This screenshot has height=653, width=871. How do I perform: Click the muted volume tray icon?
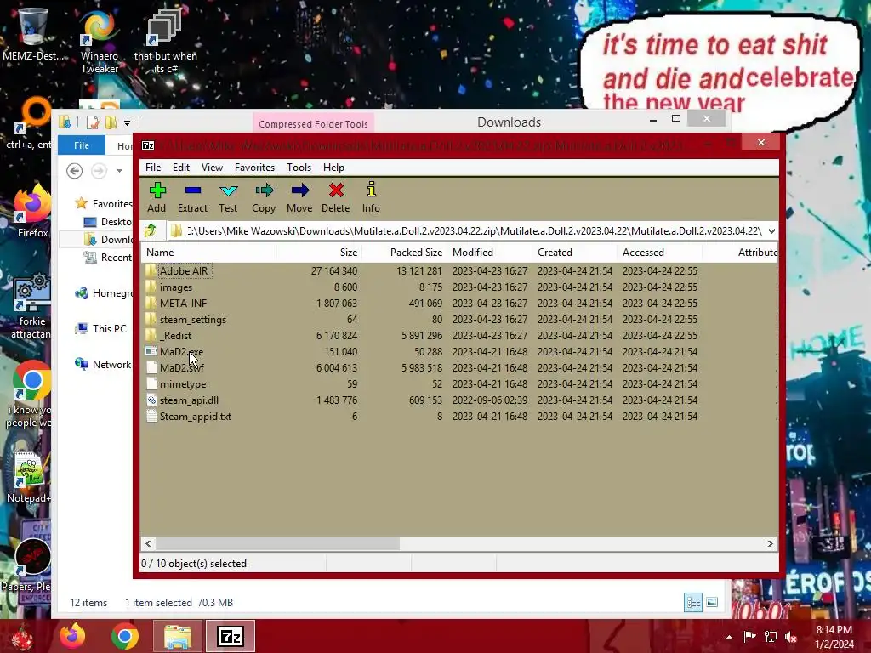(791, 637)
